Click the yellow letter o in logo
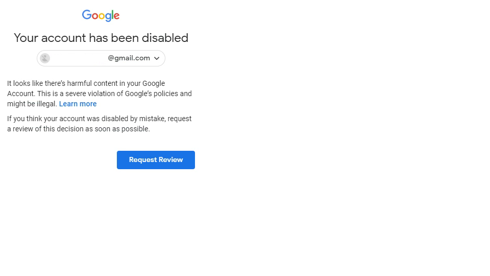This screenshot has height=276, width=490. pos(102,17)
